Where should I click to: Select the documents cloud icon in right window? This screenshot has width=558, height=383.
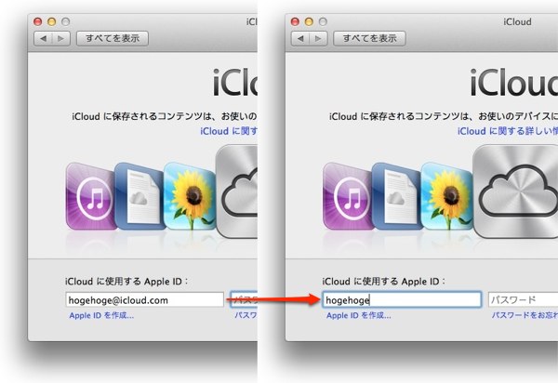point(397,196)
